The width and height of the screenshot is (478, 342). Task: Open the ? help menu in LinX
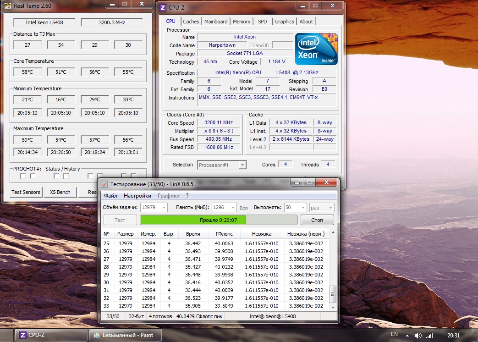[x=187, y=196]
